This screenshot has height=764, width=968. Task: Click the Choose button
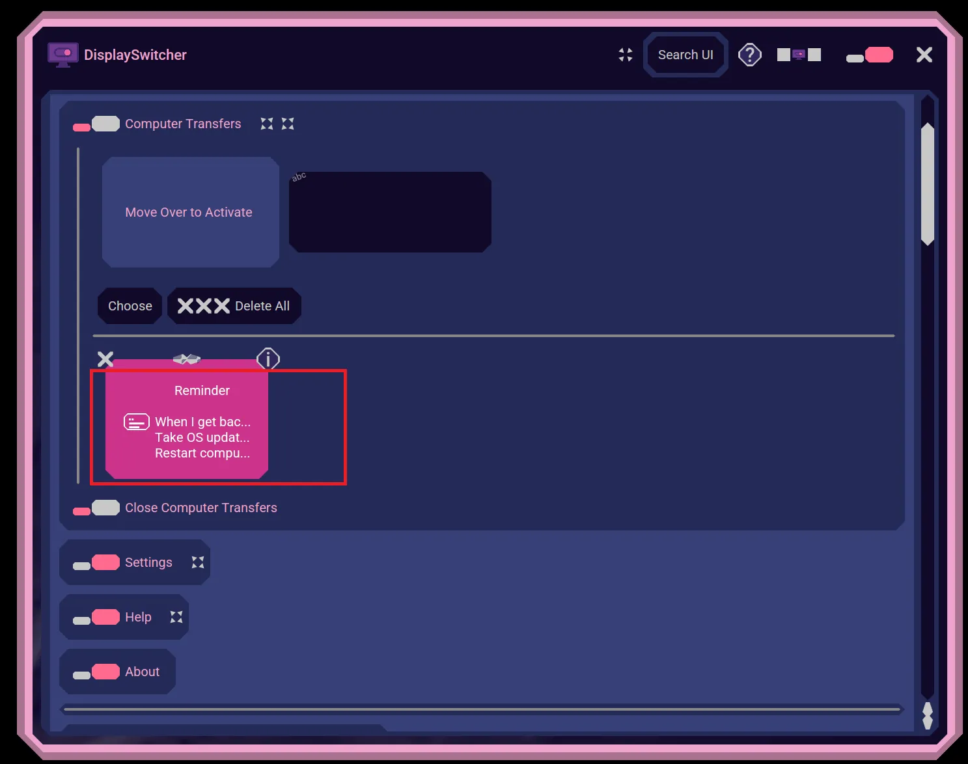[130, 306]
